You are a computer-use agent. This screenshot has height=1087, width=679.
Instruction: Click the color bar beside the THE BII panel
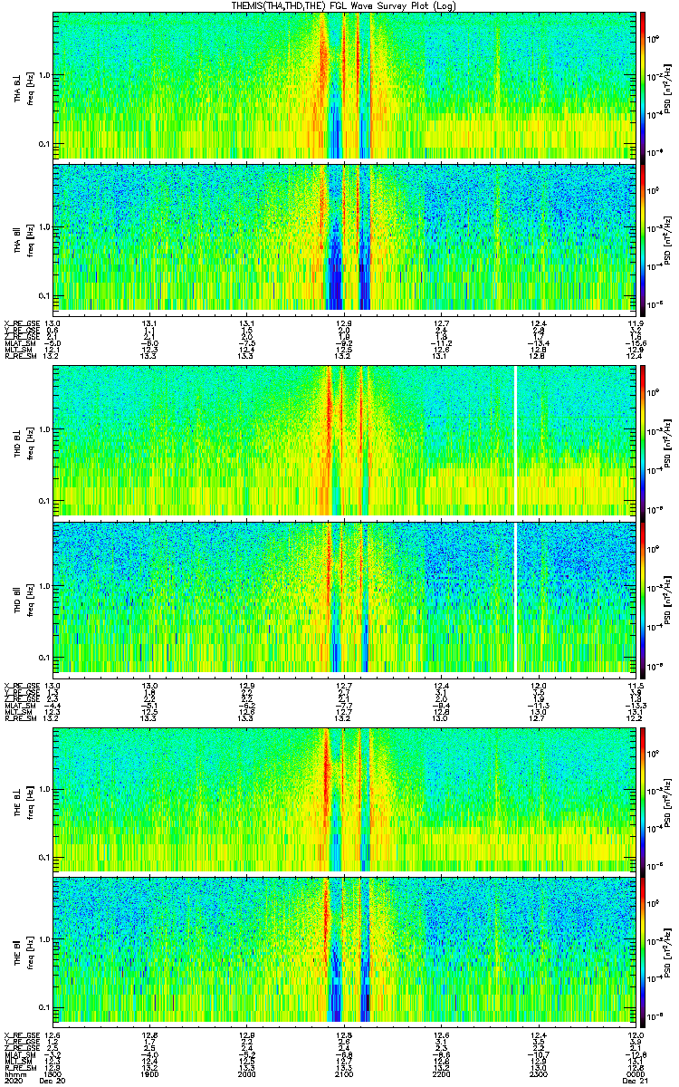[642, 949]
